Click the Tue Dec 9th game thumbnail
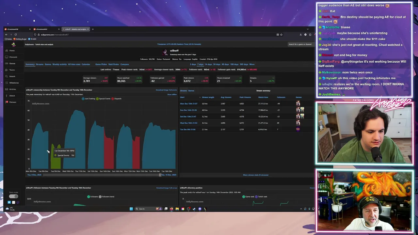This screenshot has height=235, width=418. coord(298,129)
